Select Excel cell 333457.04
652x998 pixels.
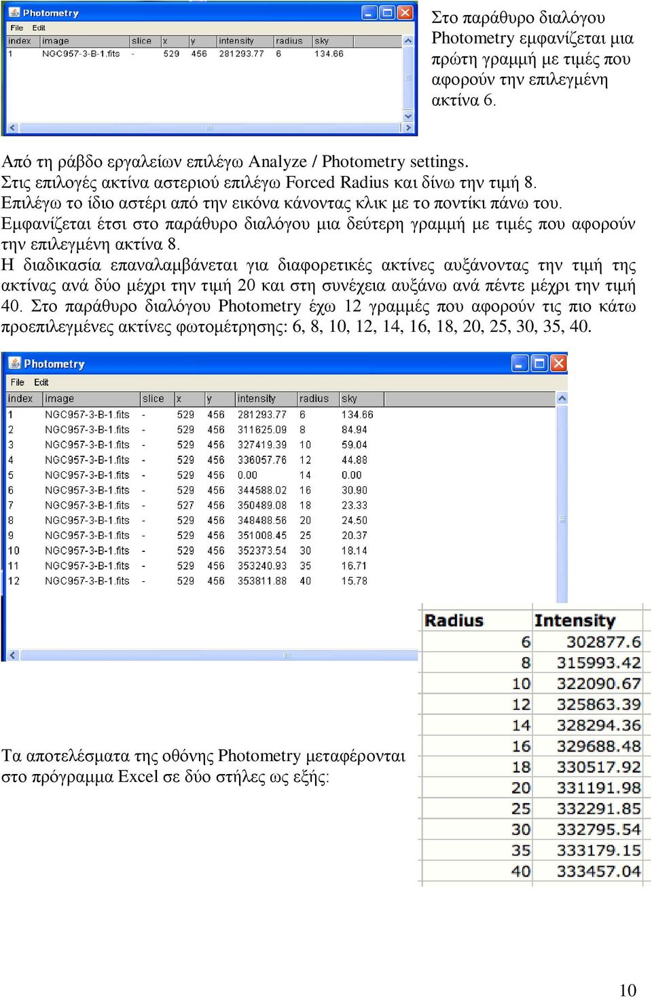pos(587,871)
